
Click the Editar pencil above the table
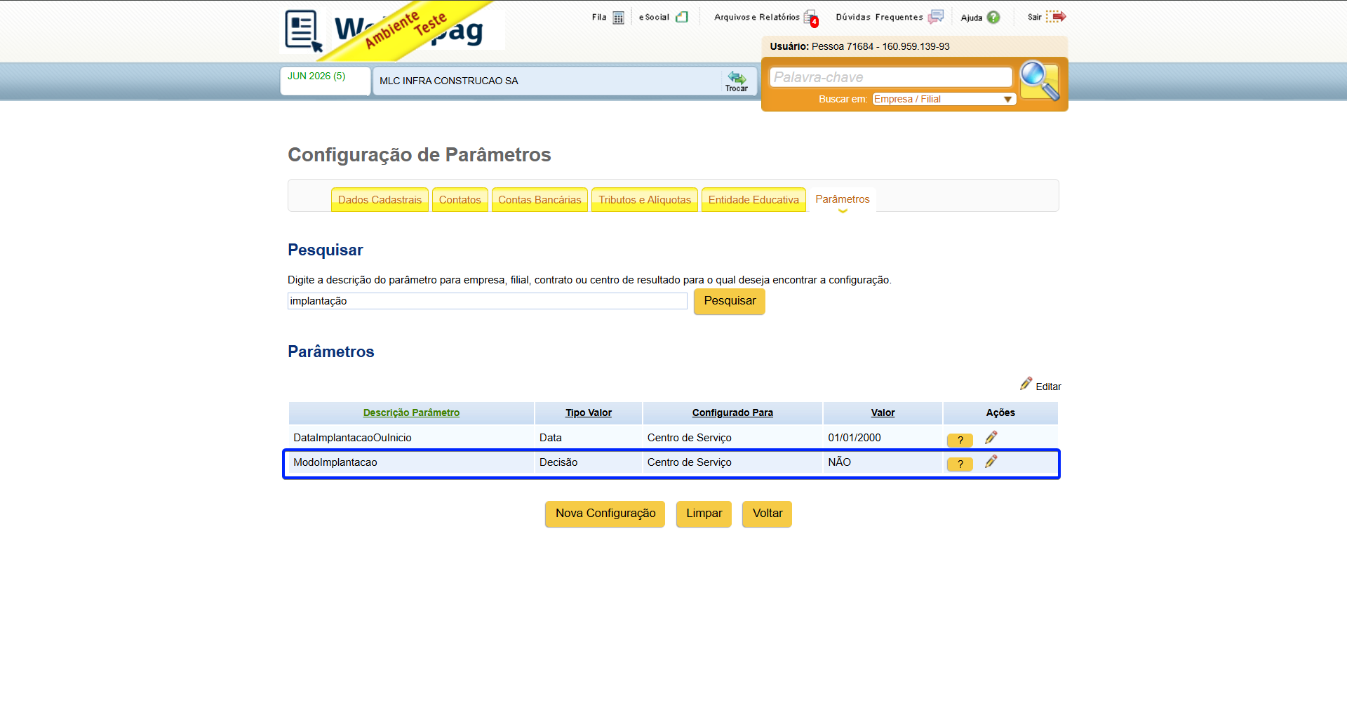click(1026, 384)
